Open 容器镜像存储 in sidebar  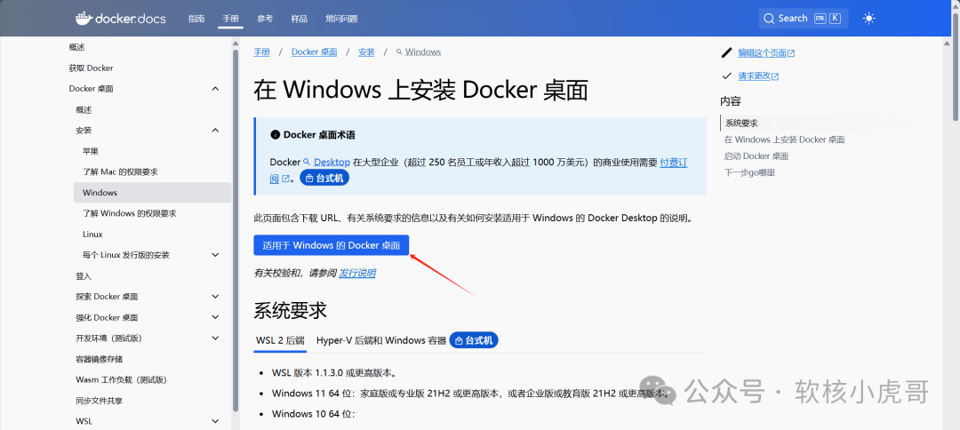pyautogui.click(x=100, y=359)
